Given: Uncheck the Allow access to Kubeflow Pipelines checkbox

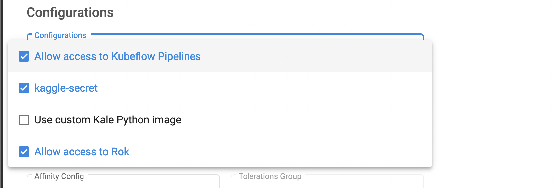Looking at the screenshot, I should [x=24, y=56].
